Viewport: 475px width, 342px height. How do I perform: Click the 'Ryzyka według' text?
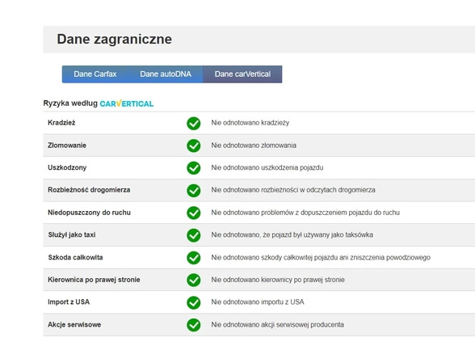[x=70, y=103]
